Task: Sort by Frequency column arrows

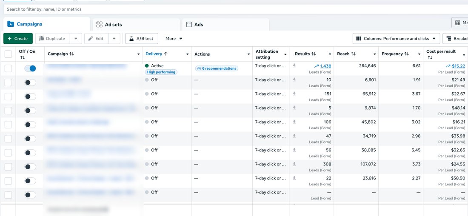Action: (x=406, y=54)
